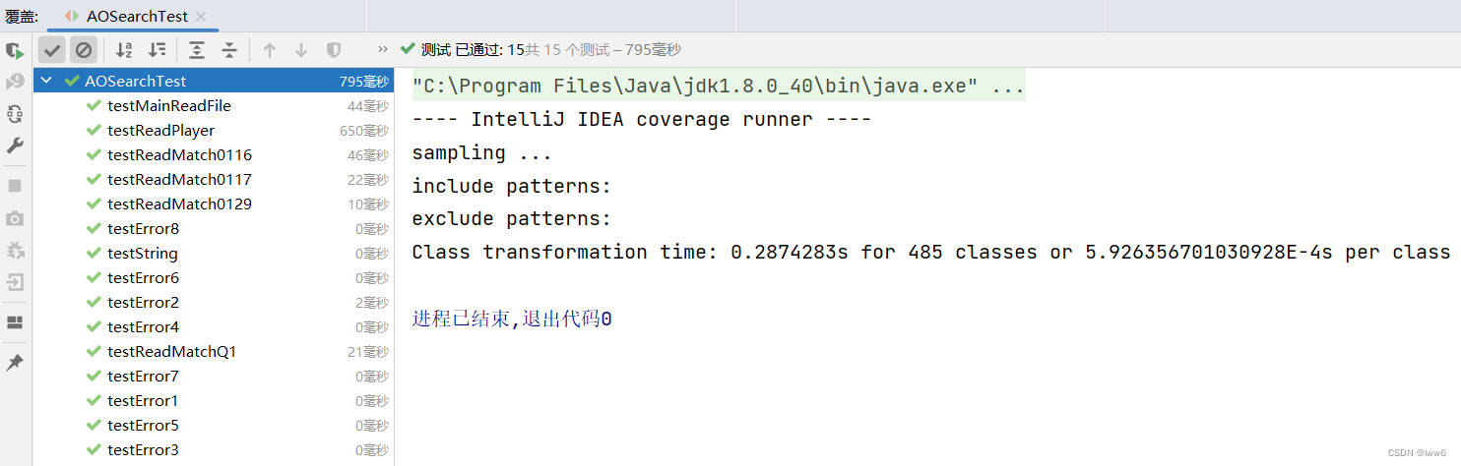Select testError3 result
This screenshot has width=1461, height=466.
(x=213, y=449)
